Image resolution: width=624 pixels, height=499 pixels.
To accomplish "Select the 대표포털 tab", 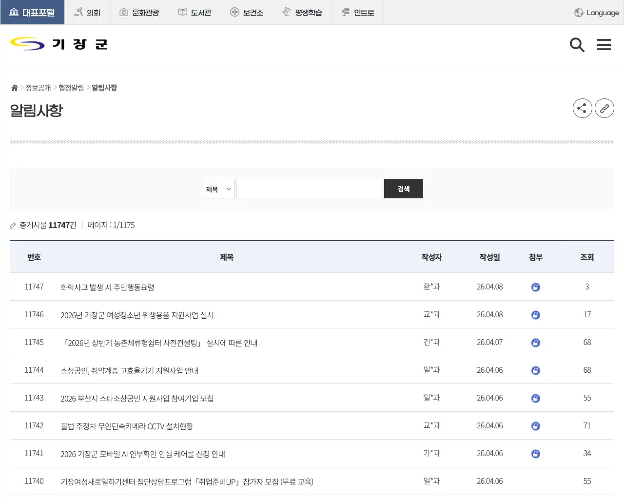I will tap(32, 12).
